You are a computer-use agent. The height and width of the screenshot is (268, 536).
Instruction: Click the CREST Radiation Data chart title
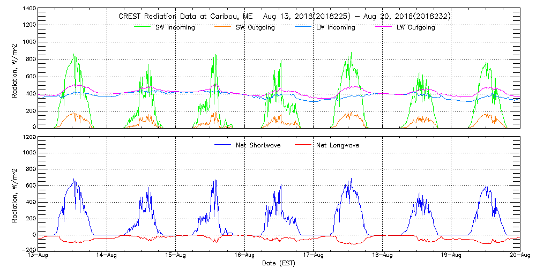pyautogui.click(x=285, y=17)
